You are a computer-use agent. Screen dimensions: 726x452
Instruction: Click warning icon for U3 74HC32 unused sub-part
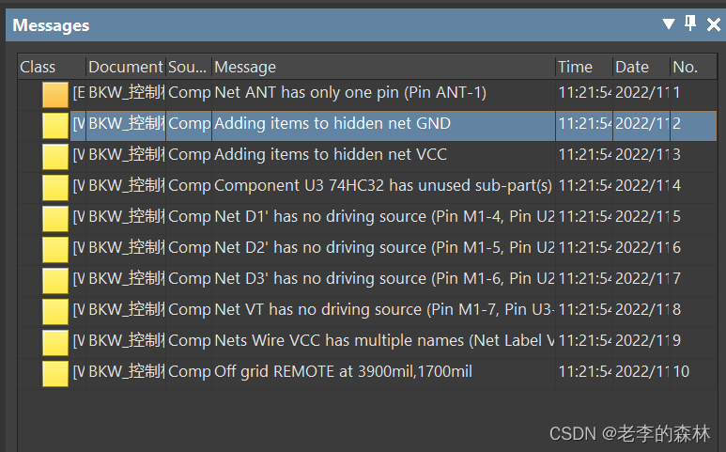point(55,187)
